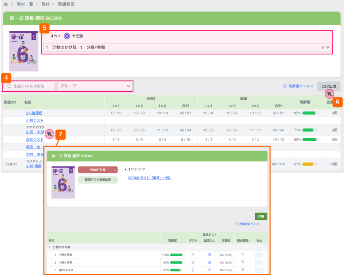Click result input edit icon for 分数×分数
The image size is (344, 275).
209,262
